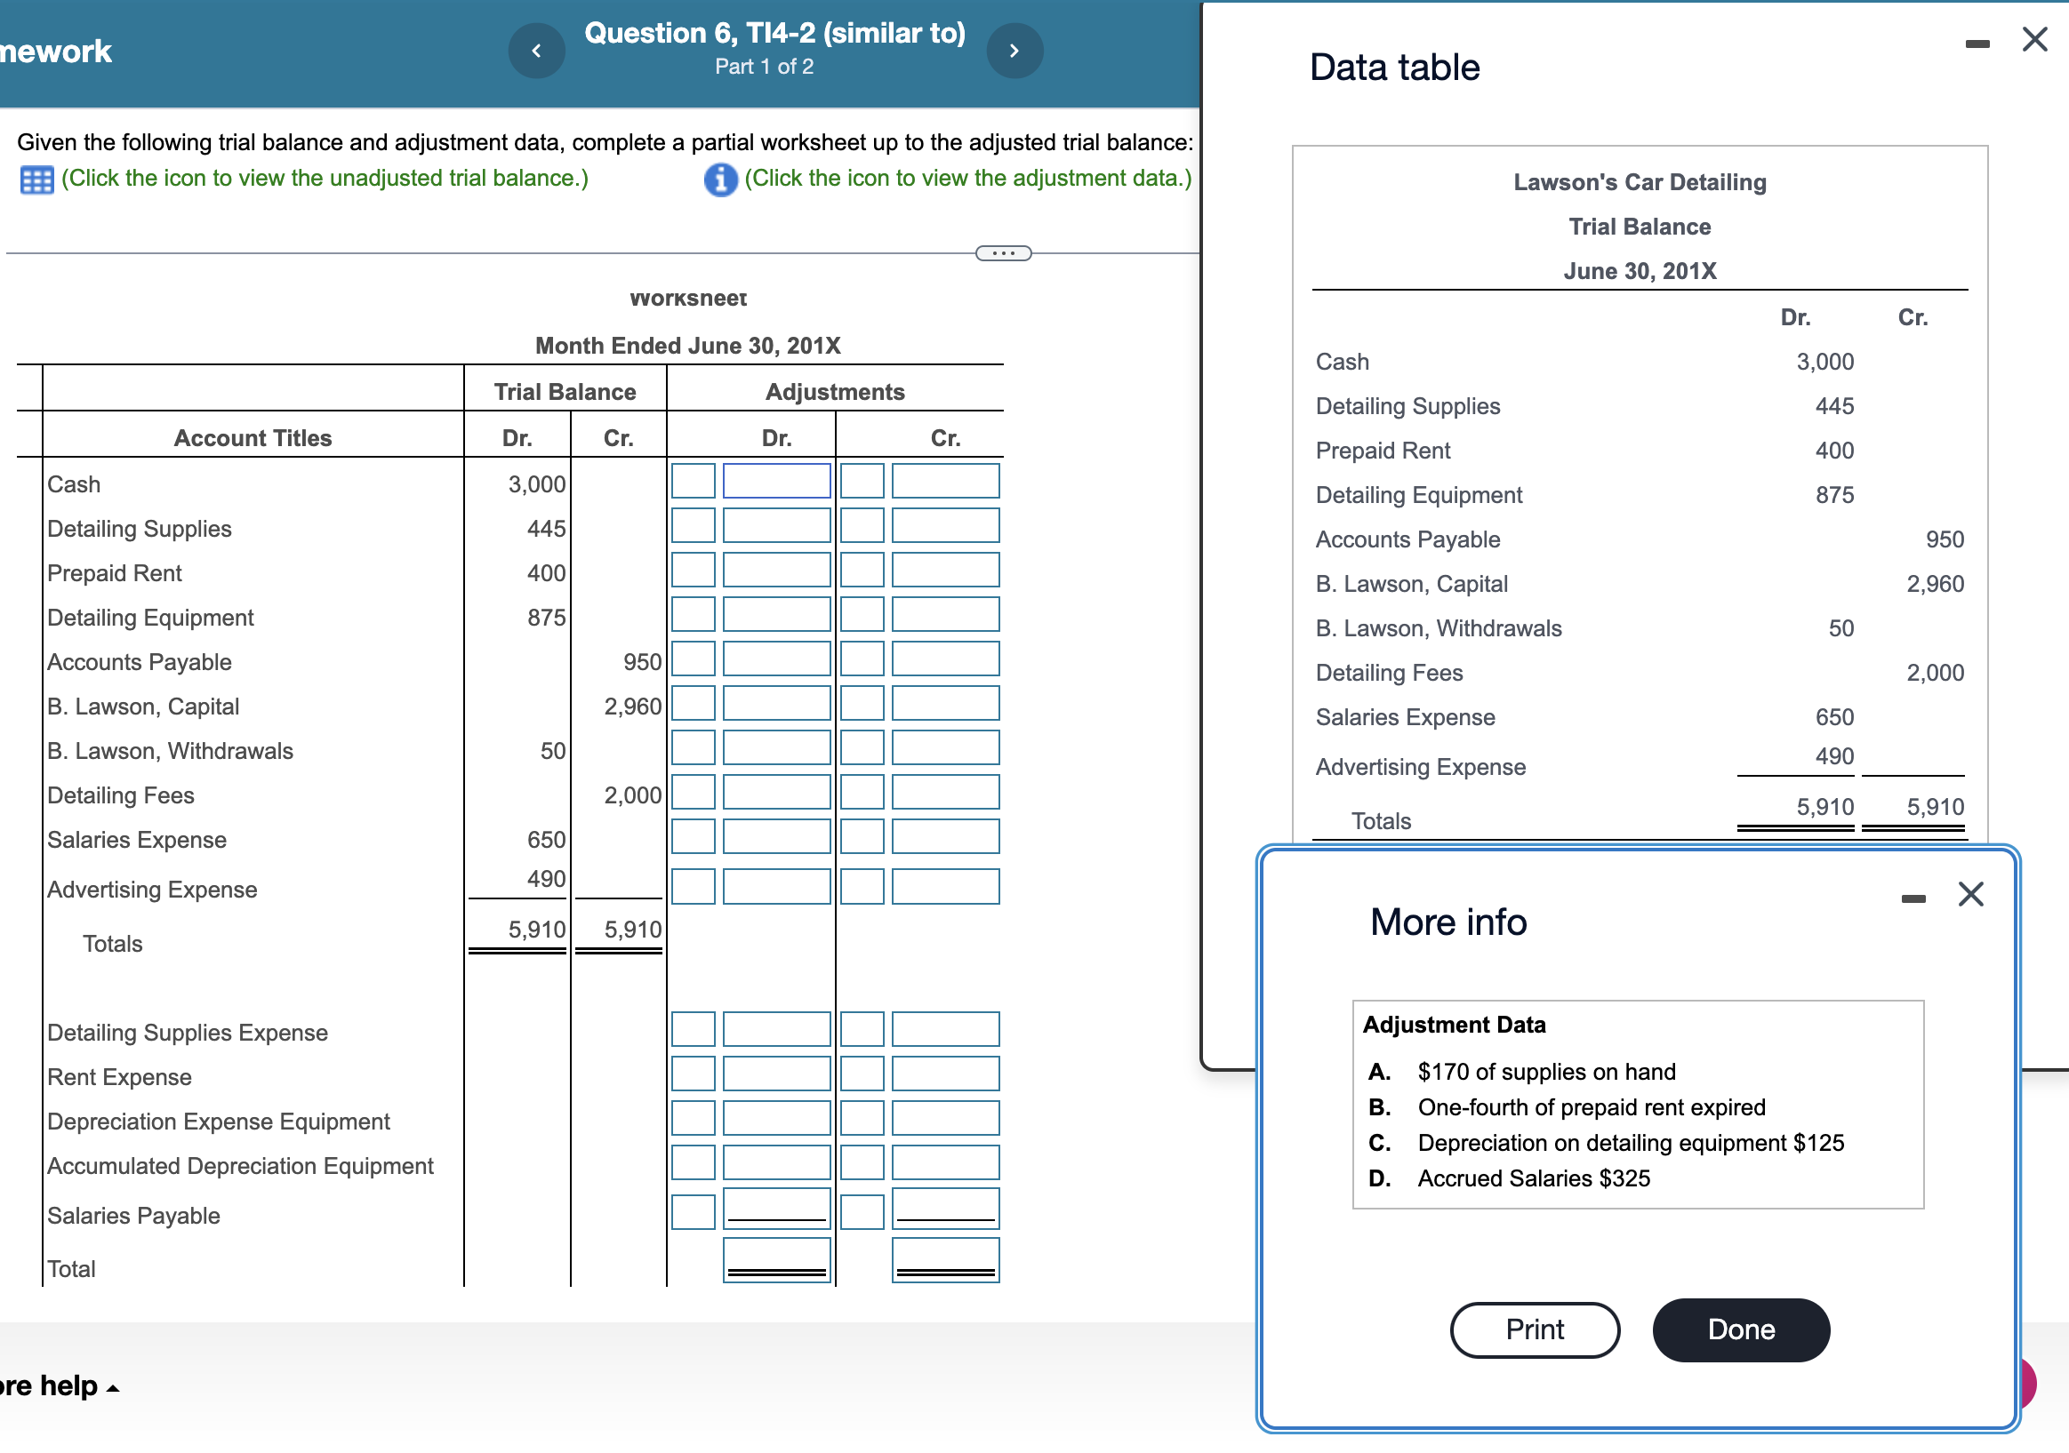Click the Detailing Fees adjustments credit field
Screen dimensions: 2069x1453
(944, 793)
